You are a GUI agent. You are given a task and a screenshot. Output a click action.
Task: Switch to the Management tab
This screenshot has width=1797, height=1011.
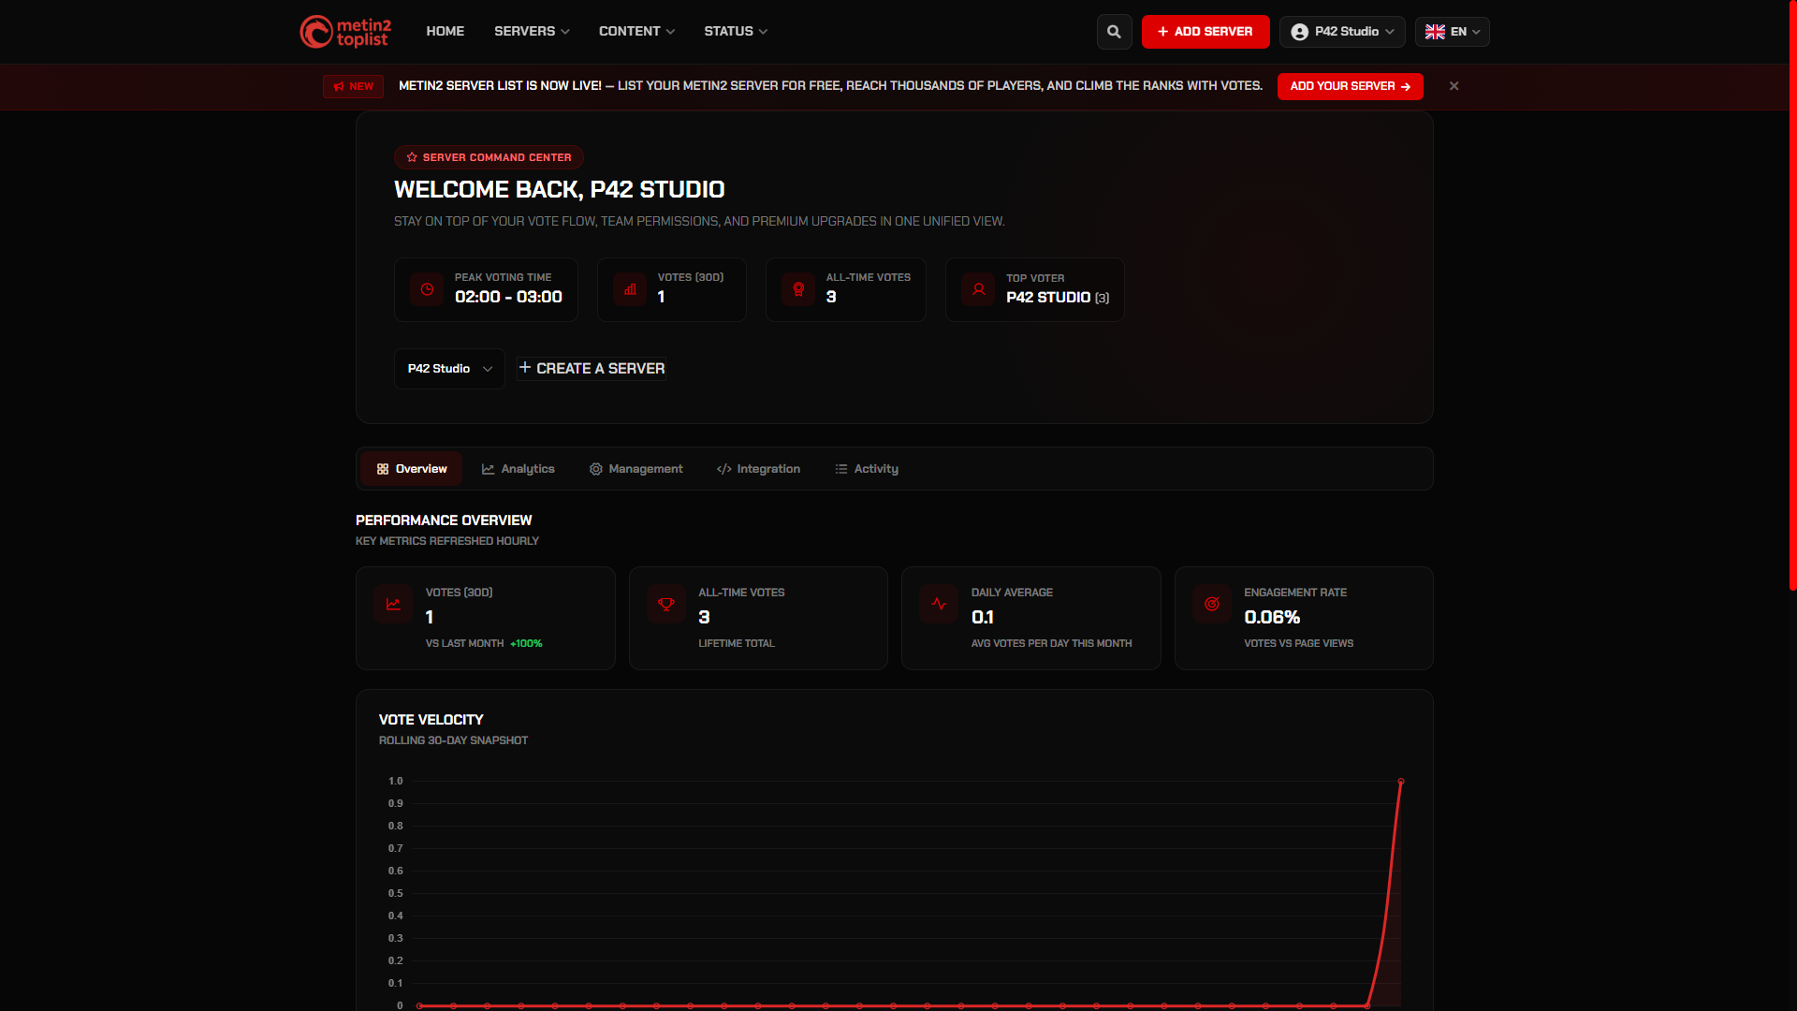[636, 469]
